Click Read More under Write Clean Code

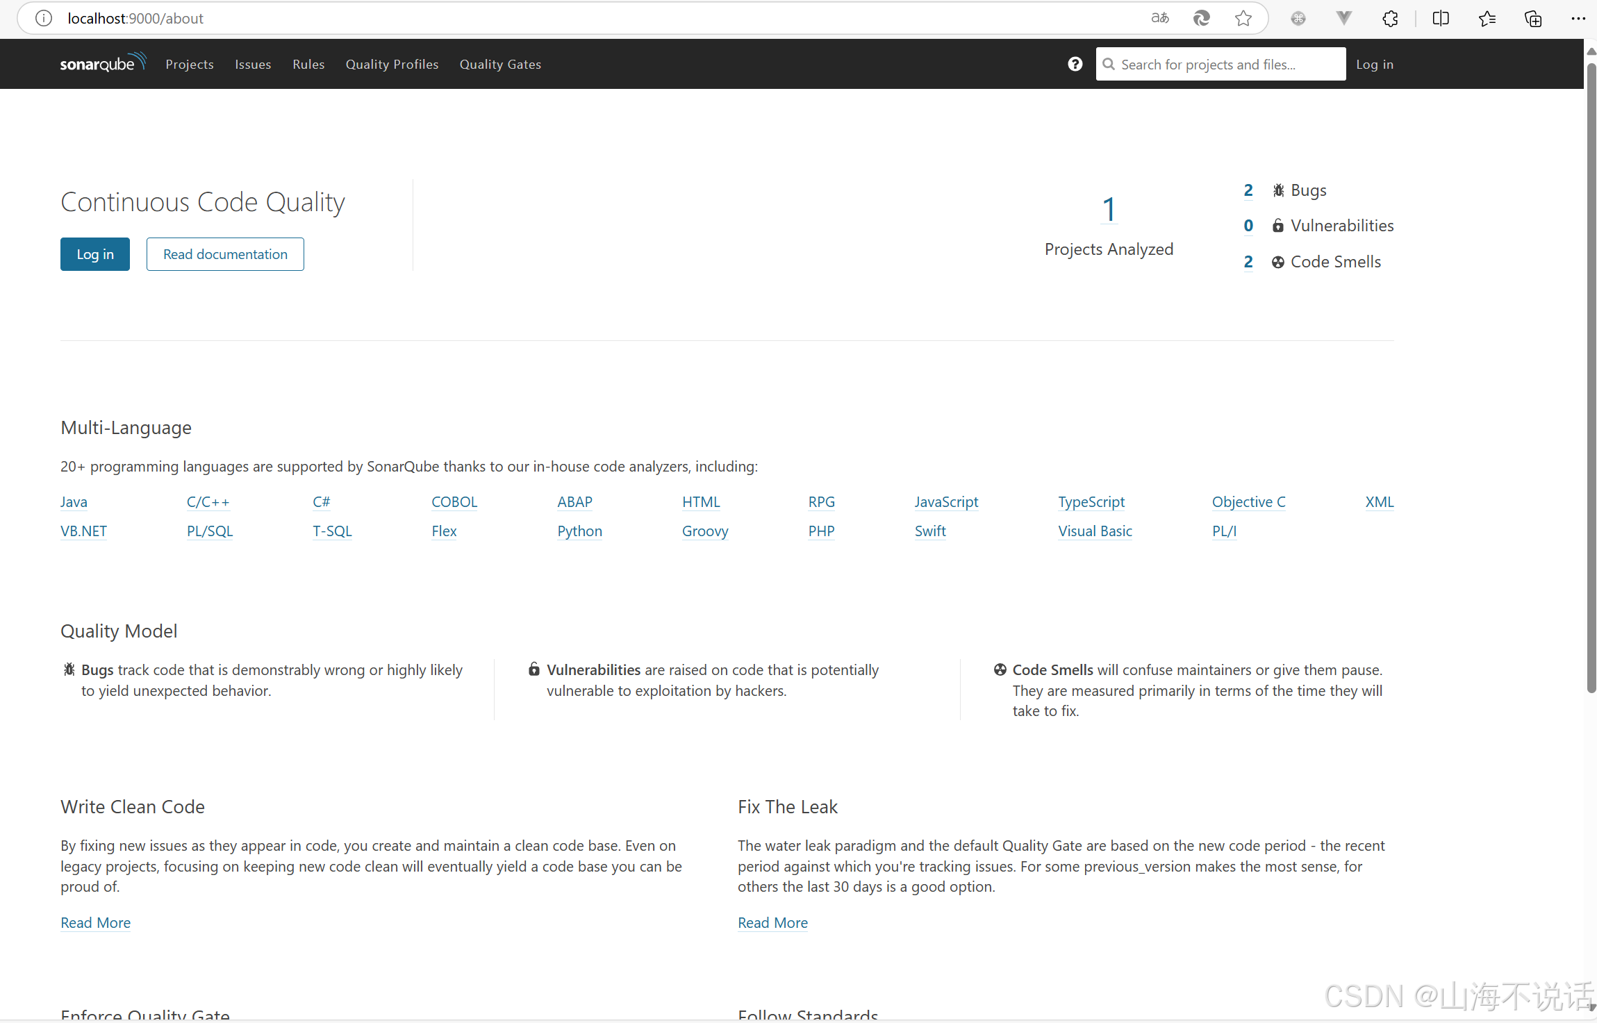pos(95,922)
